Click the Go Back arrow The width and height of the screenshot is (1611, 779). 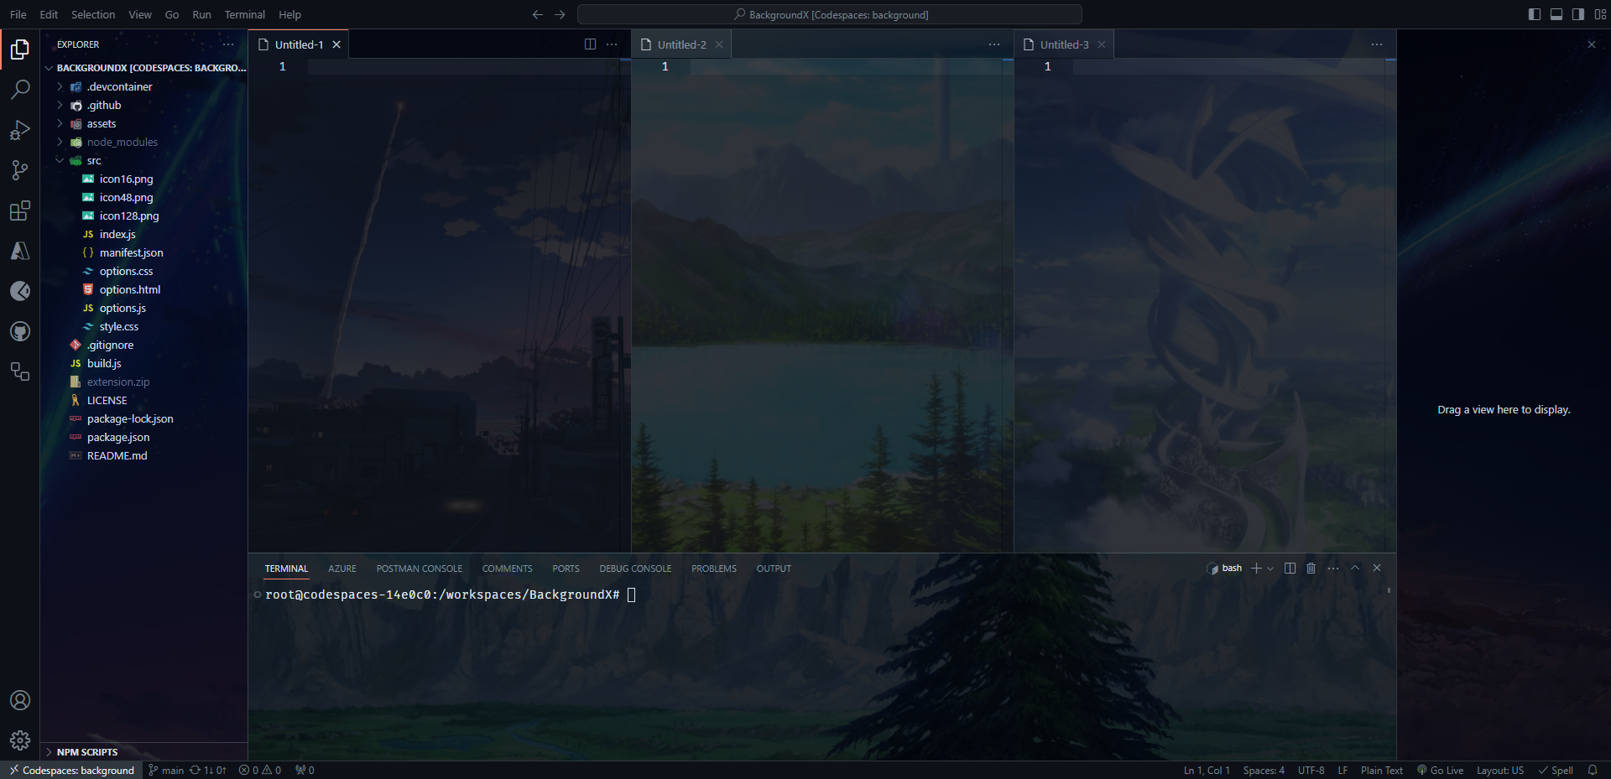pyautogui.click(x=538, y=14)
